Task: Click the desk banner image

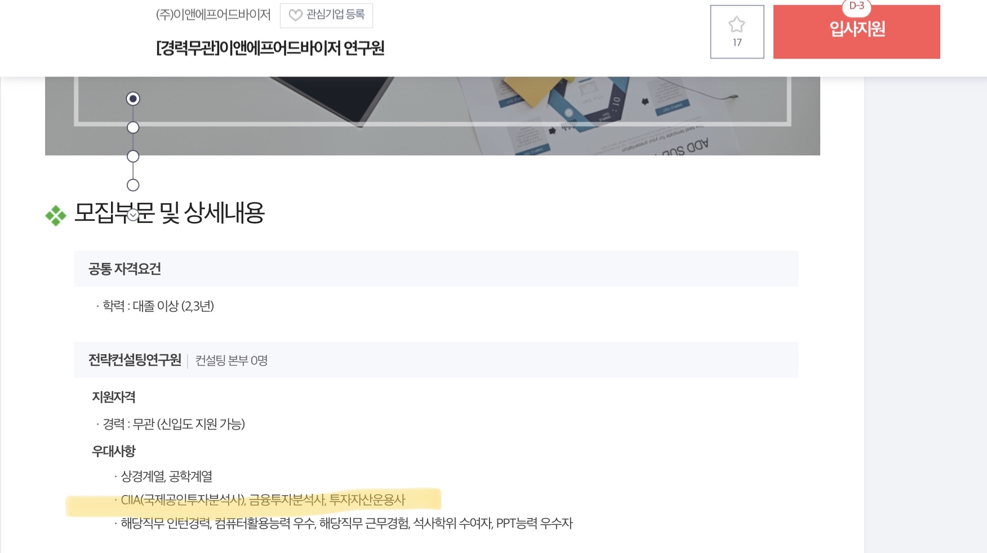Action: click(x=433, y=116)
